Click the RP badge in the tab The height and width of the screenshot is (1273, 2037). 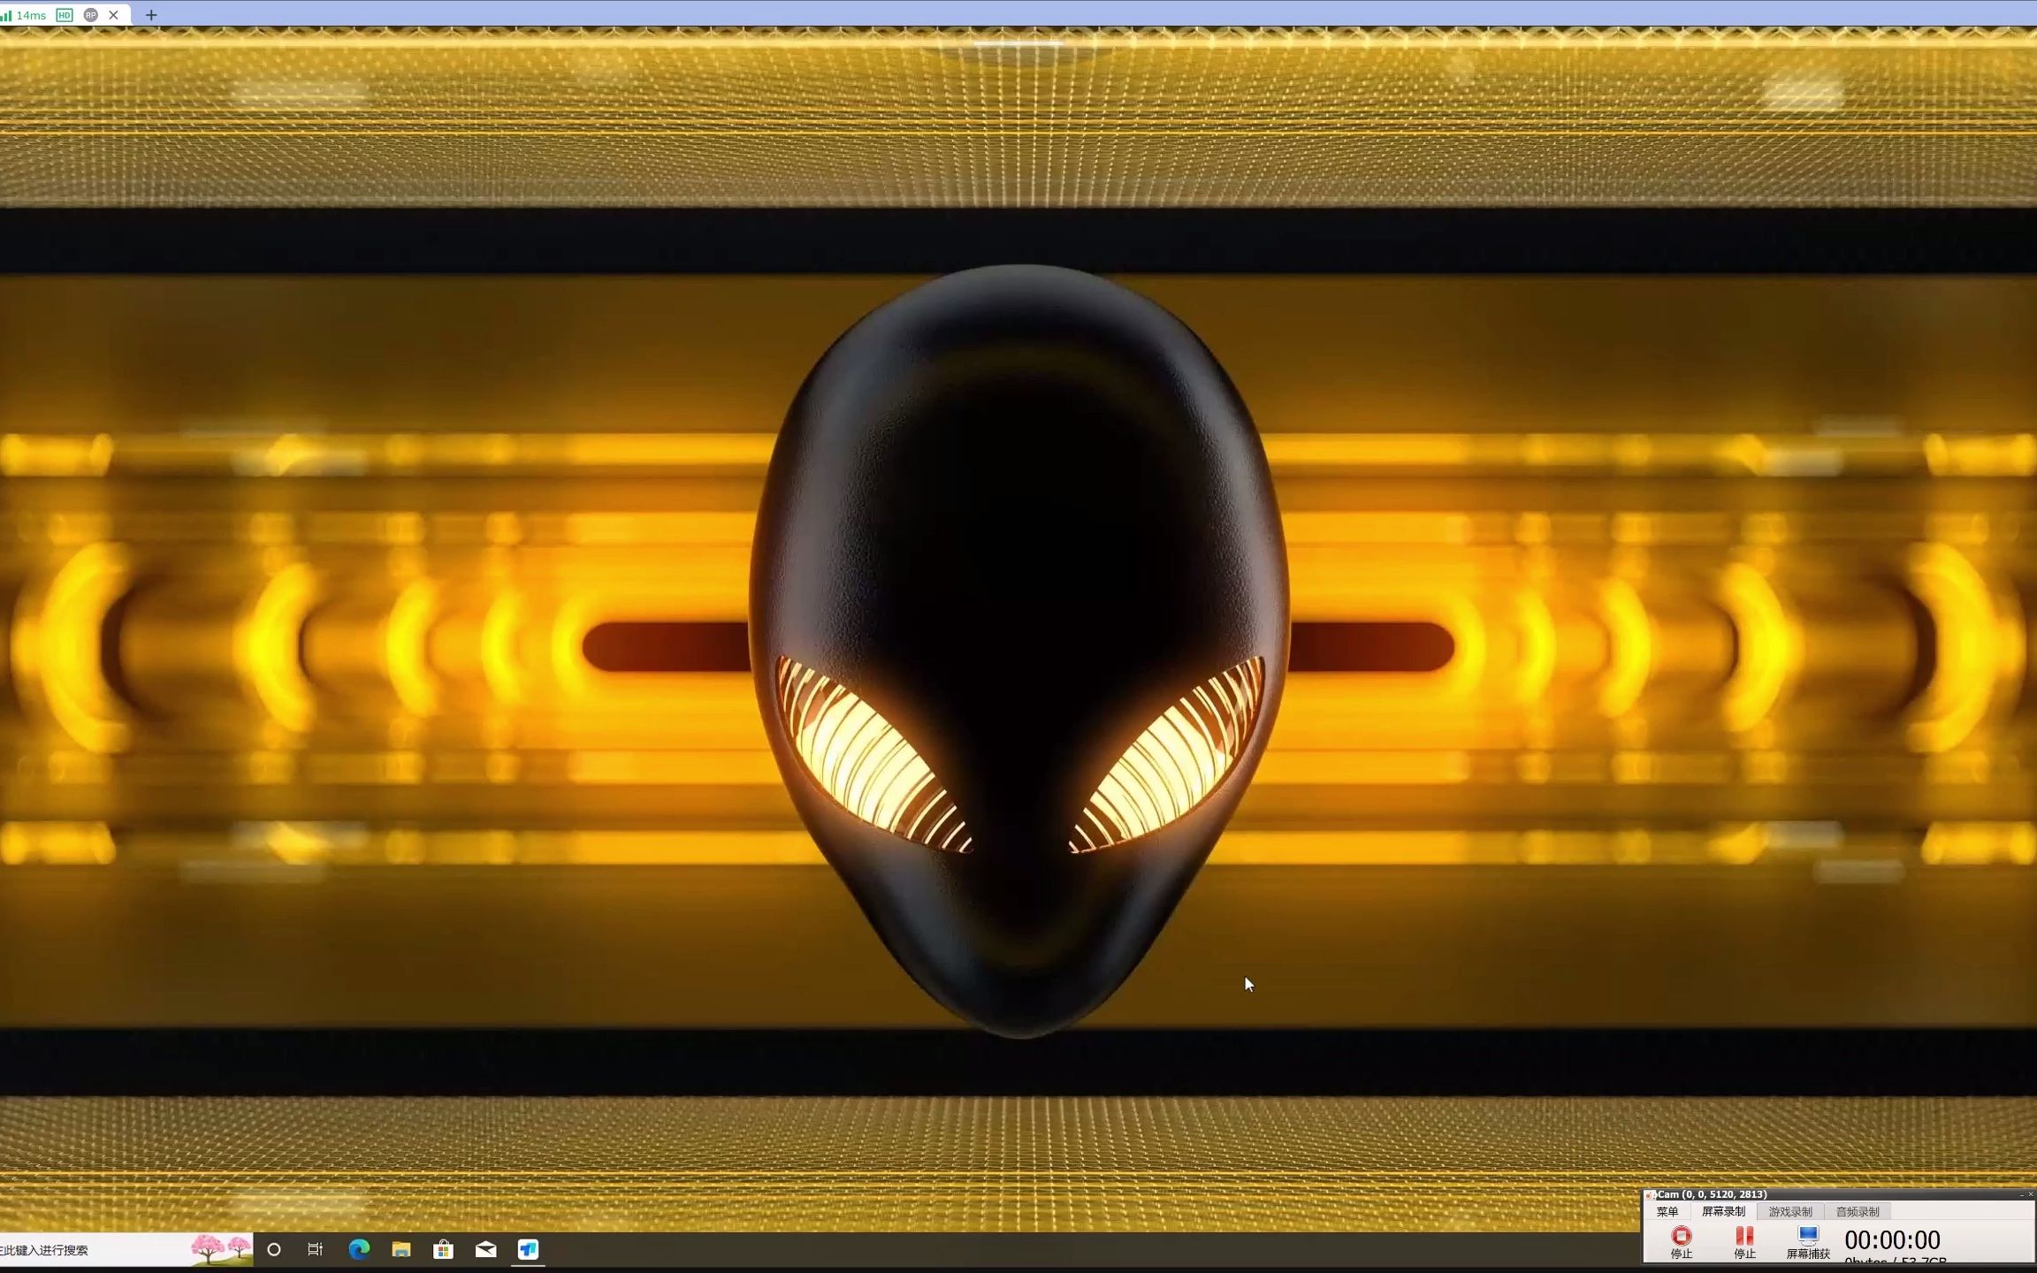pyautogui.click(x=90, y=15)
